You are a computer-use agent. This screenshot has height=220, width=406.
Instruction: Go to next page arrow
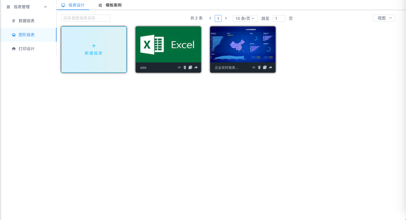click(226, 18)
